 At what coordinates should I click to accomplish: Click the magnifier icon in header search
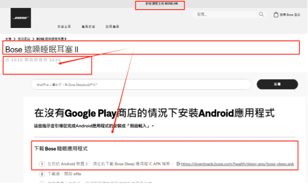262,15
